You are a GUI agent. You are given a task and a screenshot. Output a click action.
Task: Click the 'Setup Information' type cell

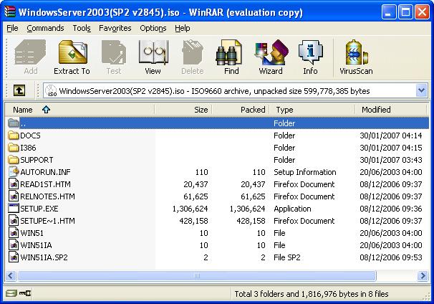(305, 172)
